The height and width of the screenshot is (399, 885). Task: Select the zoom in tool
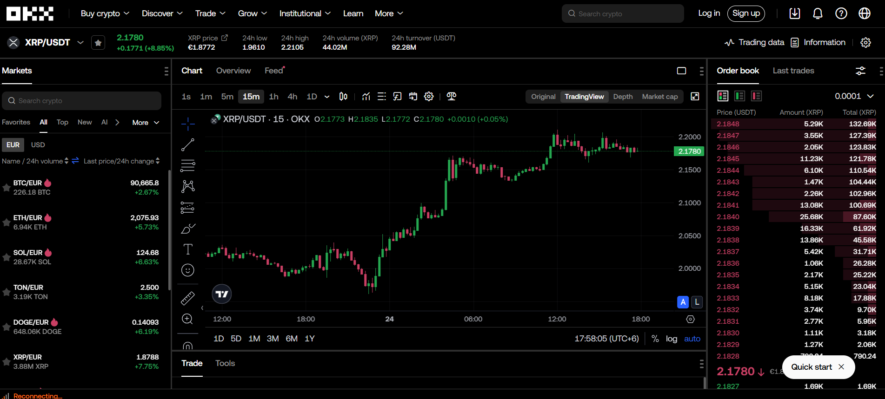[188, 319]
